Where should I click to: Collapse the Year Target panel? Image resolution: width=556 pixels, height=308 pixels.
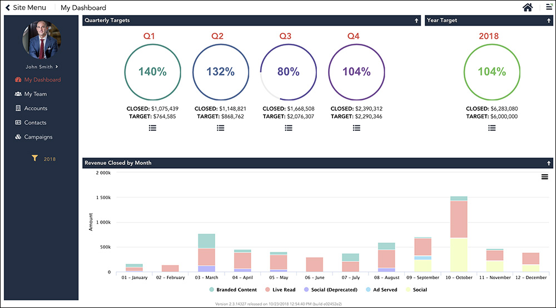tap(548, 21)
